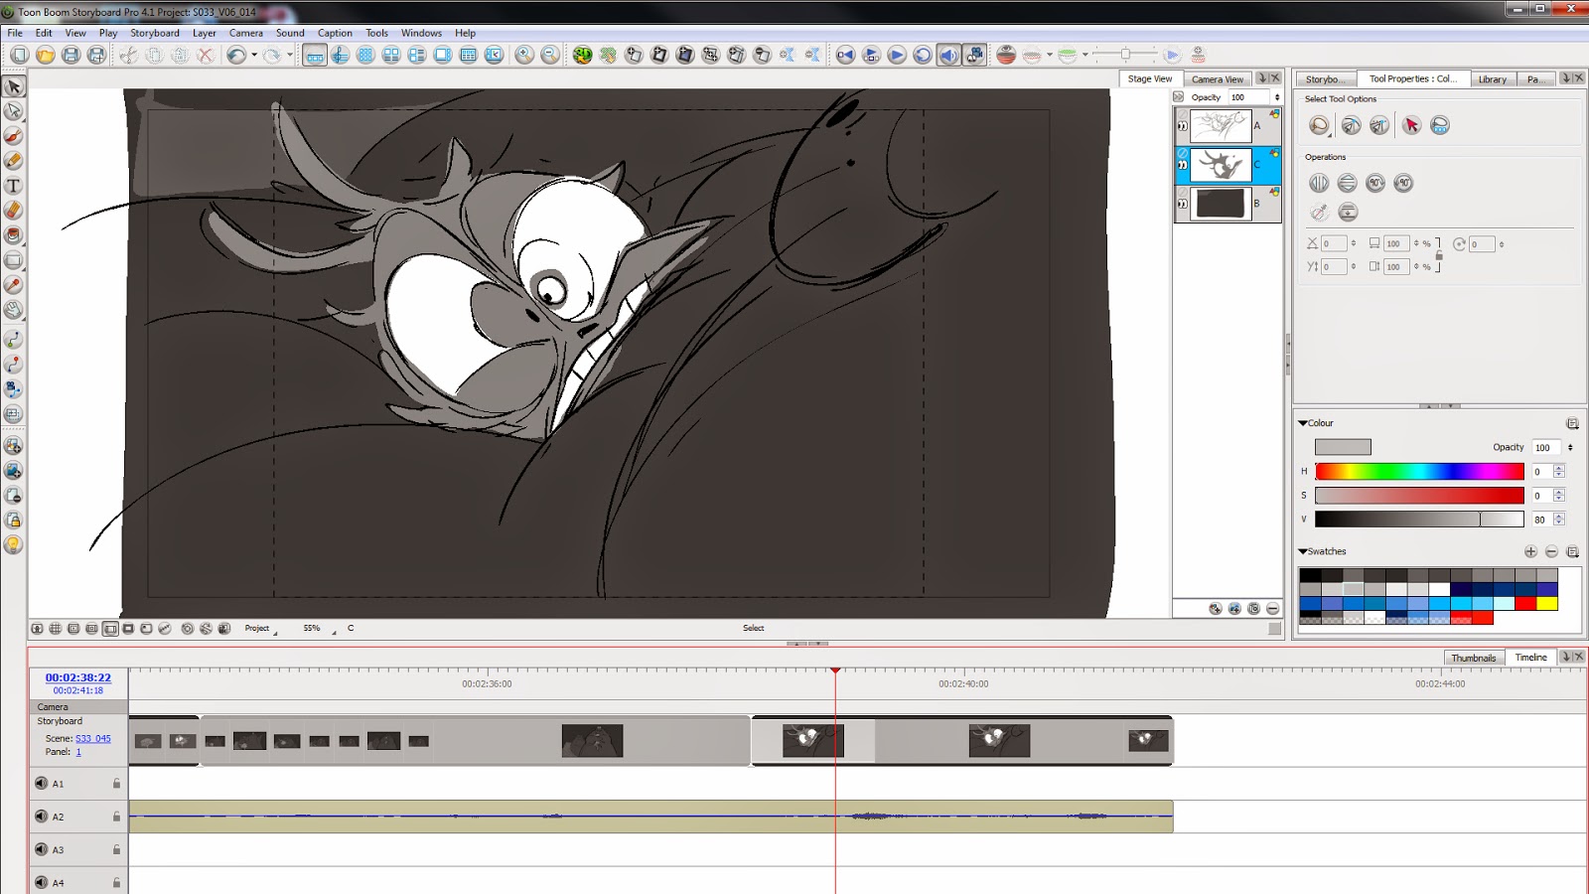Screen dimensions: 1589x894
Task: Jump to first frame playback button
Action: tap(845, 56)
